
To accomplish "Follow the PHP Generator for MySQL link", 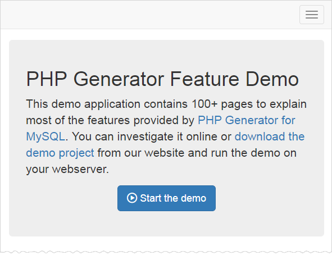I will (x=246, y=120).
